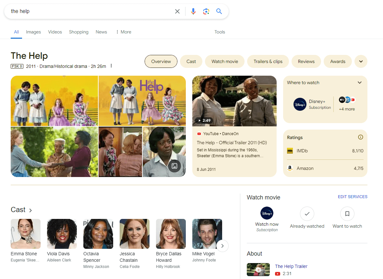Click the +4 more streaming services

pos(347,109)
